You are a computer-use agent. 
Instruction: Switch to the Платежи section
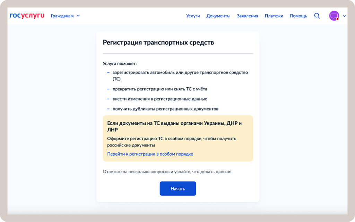(x=274, y=16)
